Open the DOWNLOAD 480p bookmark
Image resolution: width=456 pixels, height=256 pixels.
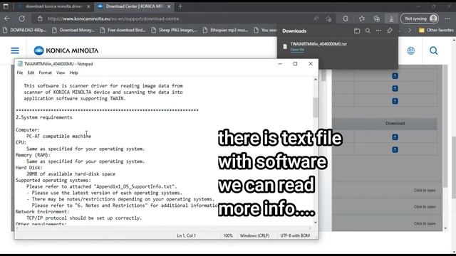(x=24, y=30)
